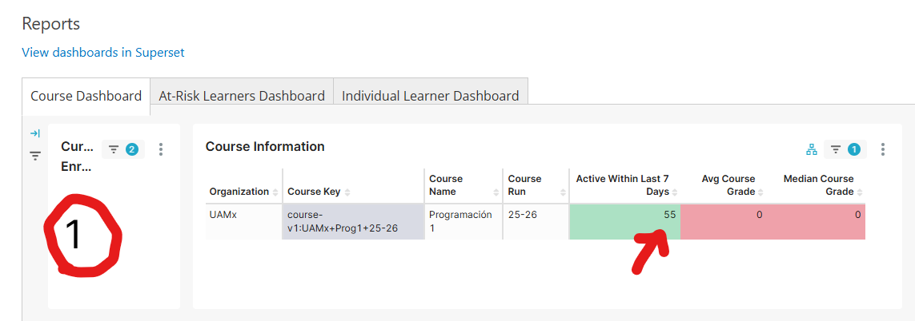915x321 pixels.
Task: Sort by Avg Course Grade header
Action: coord(728,185)
